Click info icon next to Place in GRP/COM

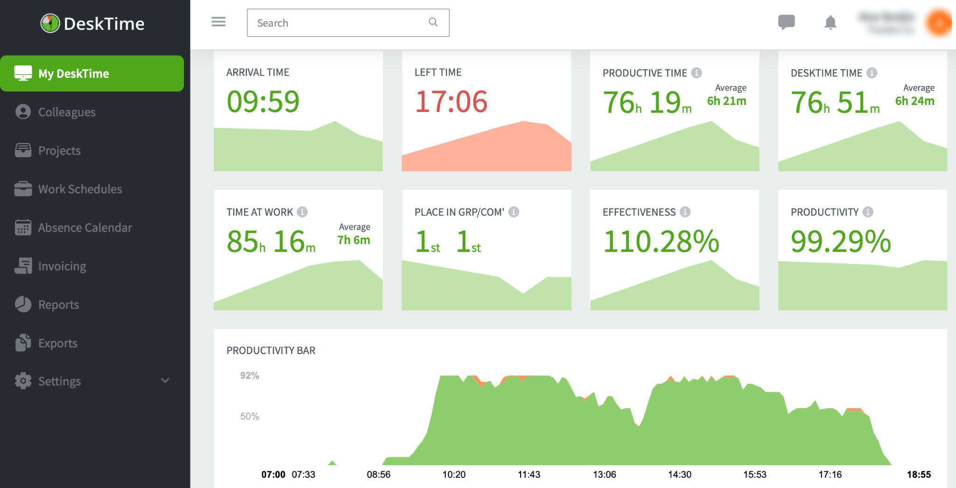coord(514,212)
